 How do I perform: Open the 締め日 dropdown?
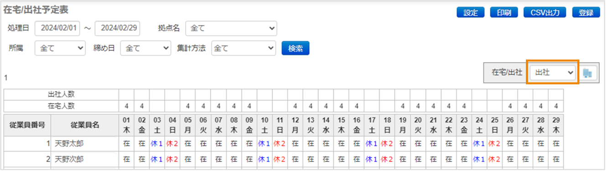[x=146, y=48]
